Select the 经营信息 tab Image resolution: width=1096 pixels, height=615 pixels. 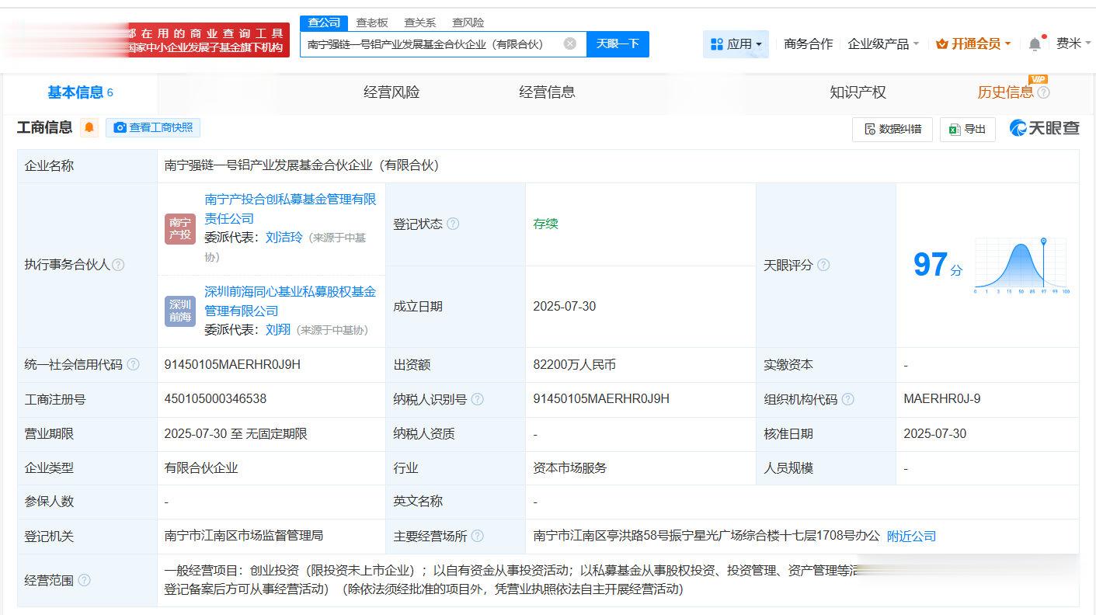(x=547, y=92)
